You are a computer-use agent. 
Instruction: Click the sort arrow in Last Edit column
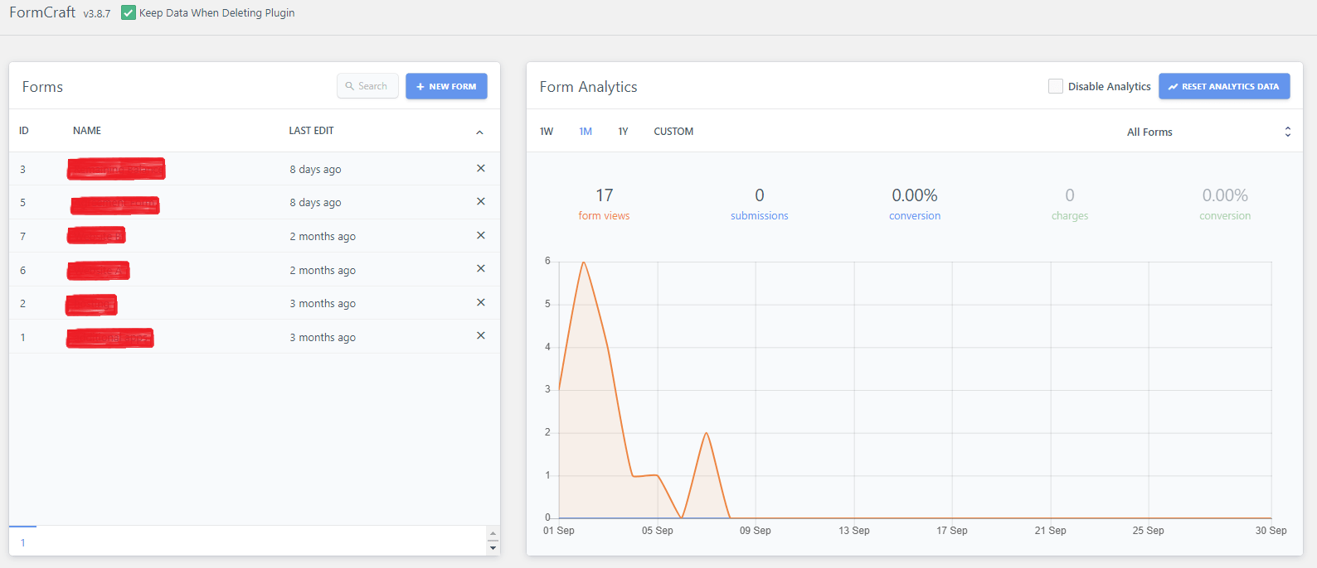click(479, 132)
